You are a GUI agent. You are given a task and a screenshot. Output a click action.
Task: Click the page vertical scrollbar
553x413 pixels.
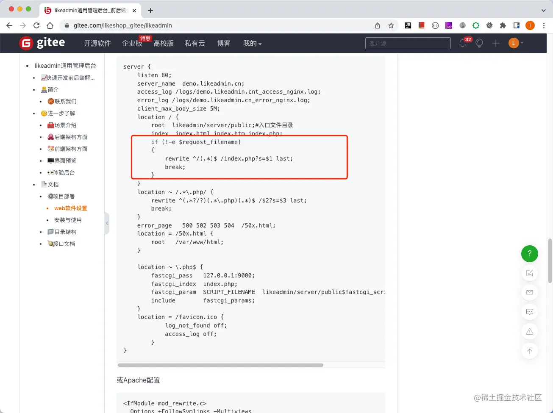[x=550, y=261]
